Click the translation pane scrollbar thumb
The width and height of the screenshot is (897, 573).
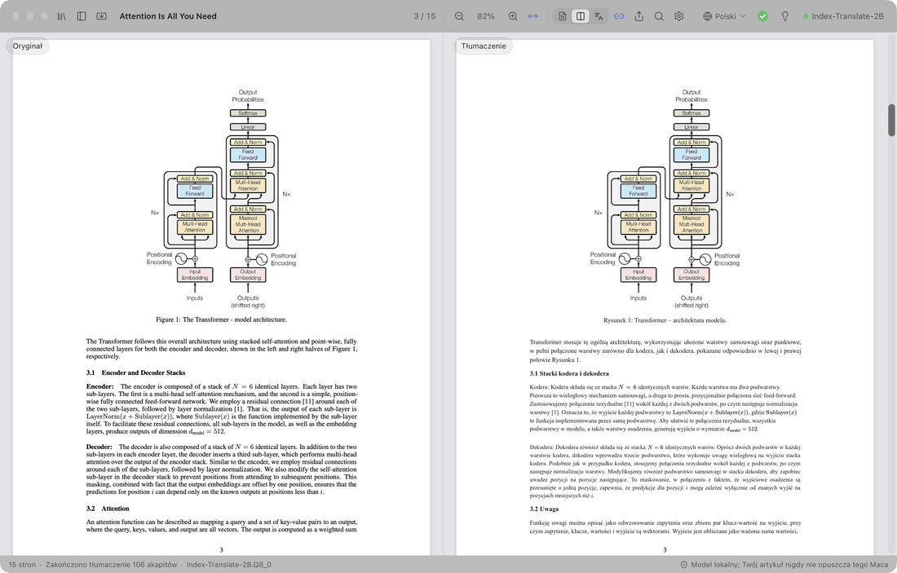(891, 120)
